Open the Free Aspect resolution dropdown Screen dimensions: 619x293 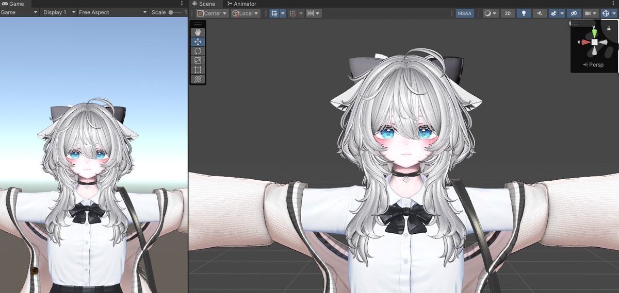112,12
